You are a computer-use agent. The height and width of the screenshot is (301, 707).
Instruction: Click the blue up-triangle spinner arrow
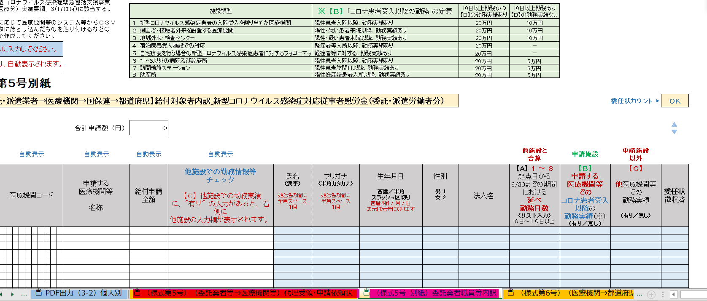(x=674, y=124)
